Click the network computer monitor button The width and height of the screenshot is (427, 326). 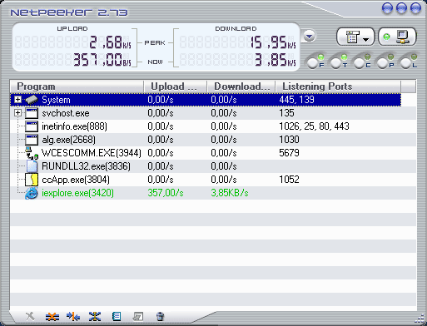coord(397,37)
